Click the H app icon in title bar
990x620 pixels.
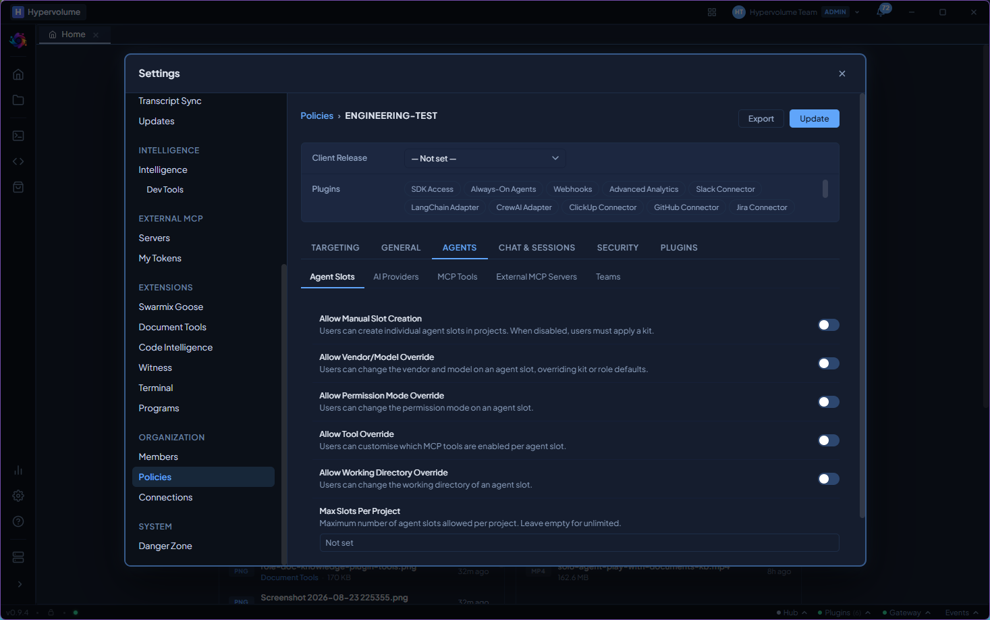tap(18, 12)
